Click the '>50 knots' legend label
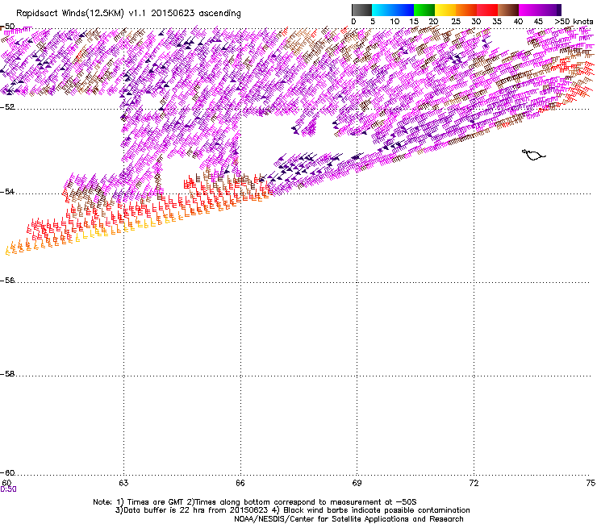The height and width of the screenshot is (524, 597). [x=574, y=22]
